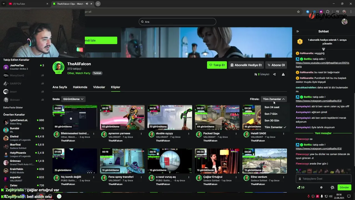
Task: Open a new browser tab
Action: [98, 4]
